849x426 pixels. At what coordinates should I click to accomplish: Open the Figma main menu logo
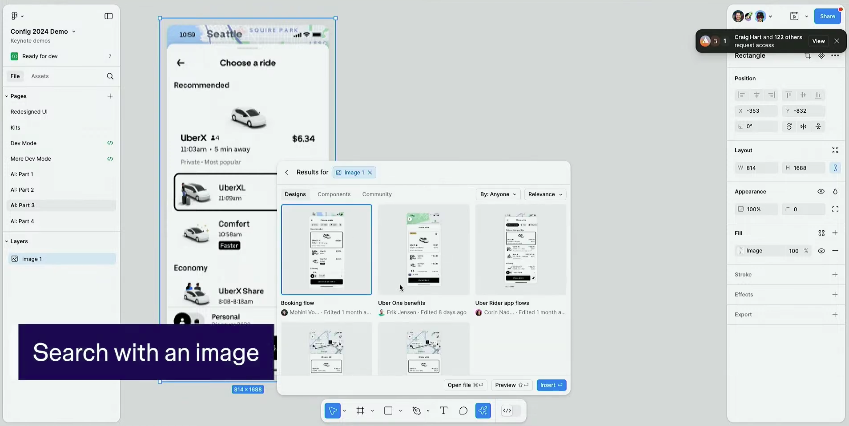14,16
